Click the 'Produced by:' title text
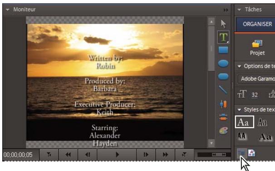The image size is (275, 171). 105,81
